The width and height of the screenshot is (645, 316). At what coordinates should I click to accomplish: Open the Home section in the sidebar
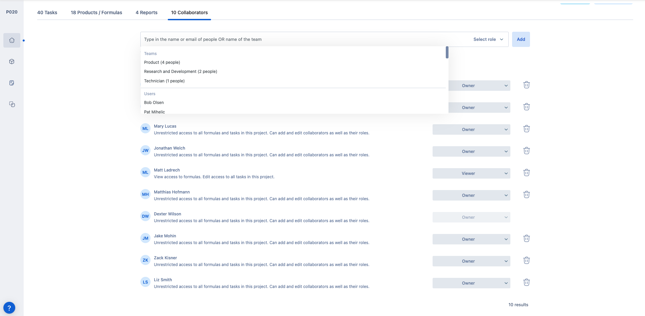click(12, 40)
